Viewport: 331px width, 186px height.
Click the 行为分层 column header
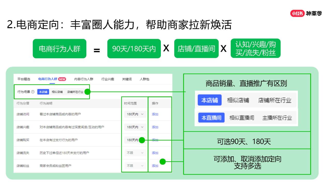click(23, 103)
